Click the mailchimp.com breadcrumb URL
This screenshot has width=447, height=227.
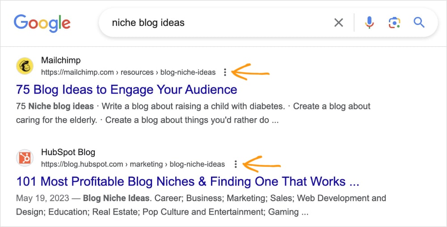coord(128,72)
